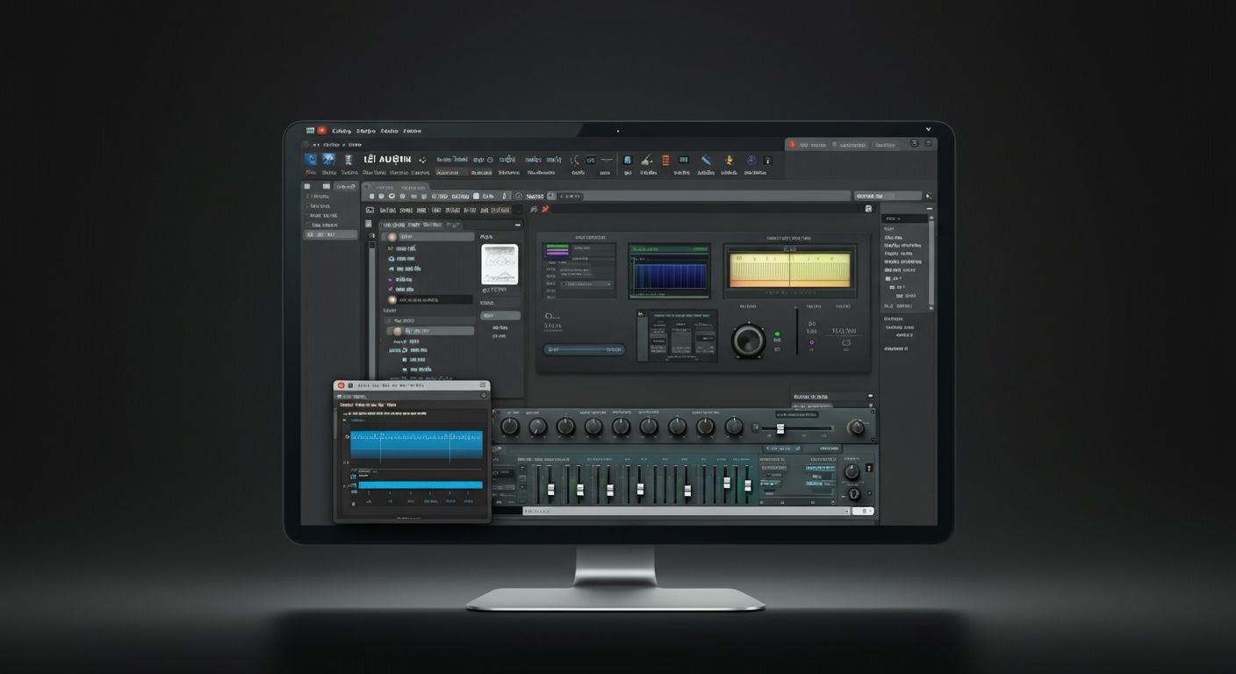The height and width of the screenshot is (674, 1236).
Task: Select the paintbrush tool icon in the top toolbar
Action: coord(646,161)
